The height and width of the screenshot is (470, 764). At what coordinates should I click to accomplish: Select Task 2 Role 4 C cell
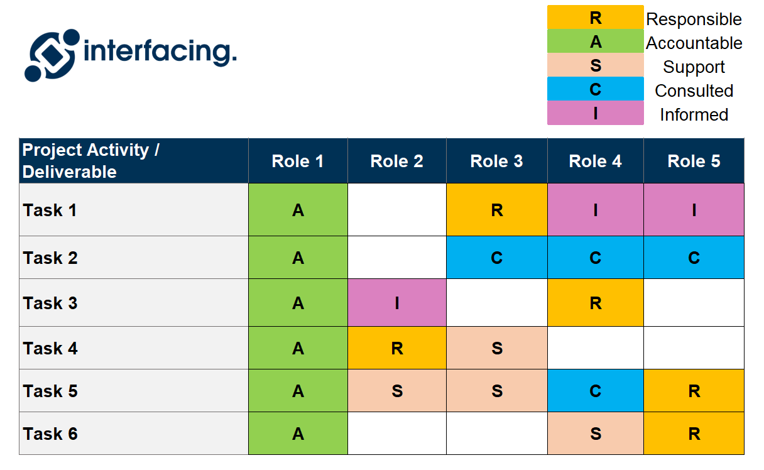pos(596,258)
